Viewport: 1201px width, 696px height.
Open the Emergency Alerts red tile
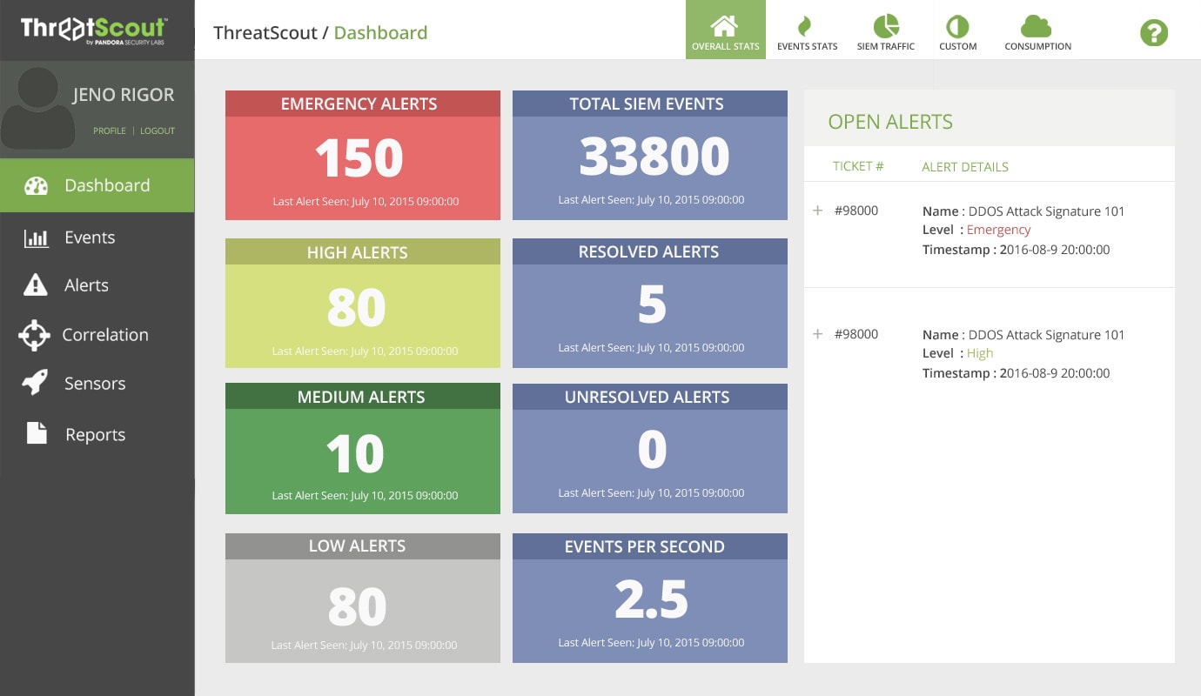pos(362,156)
